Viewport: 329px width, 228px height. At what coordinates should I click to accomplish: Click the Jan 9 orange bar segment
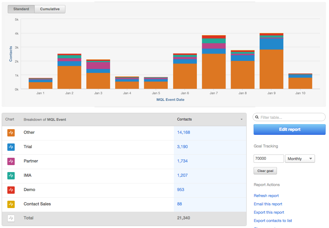271,69
